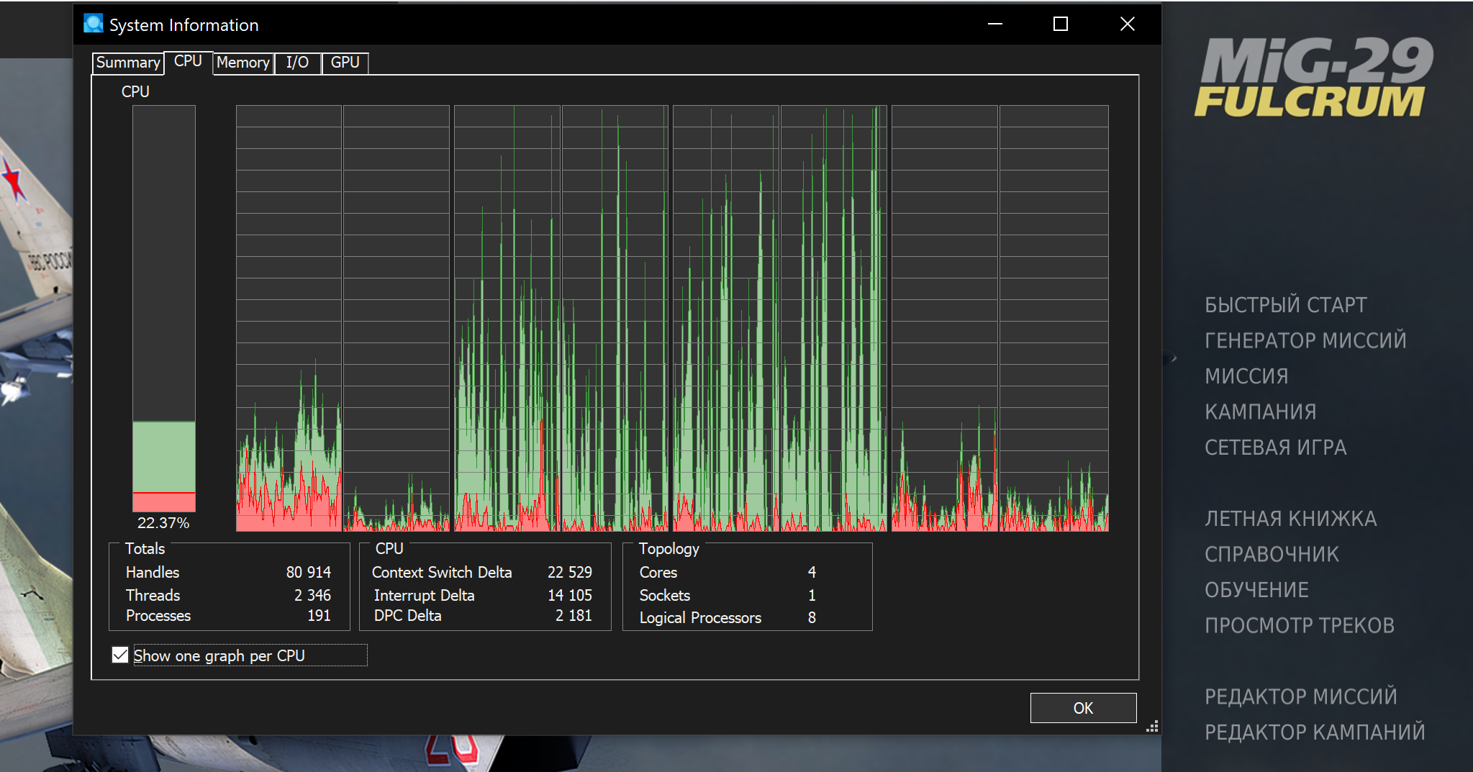
Task: Select КАМПАНИЯ in game menu
Action: click(1261, 412)
